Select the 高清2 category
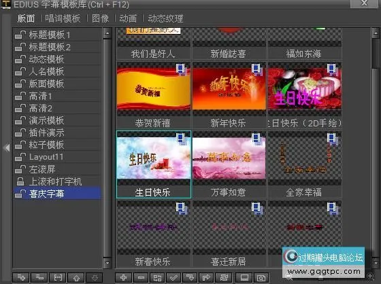Viewport: 381px width, 284px height. coord(57,108)
